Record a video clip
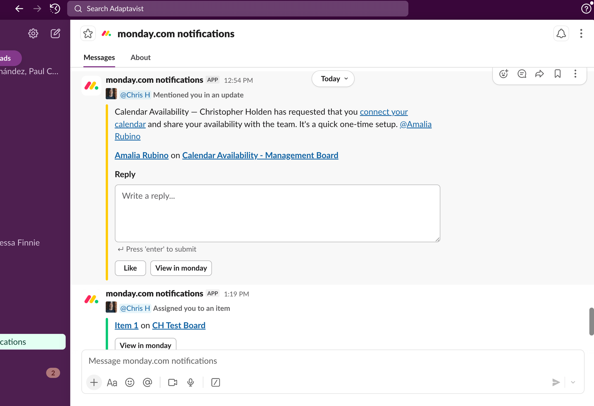This screenshot has width=594, height=406. pyautogui.click(x=173, y=383)
